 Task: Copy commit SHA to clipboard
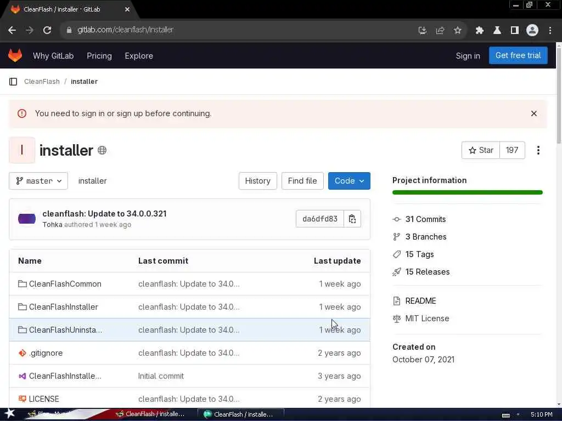tap(352, 219)
